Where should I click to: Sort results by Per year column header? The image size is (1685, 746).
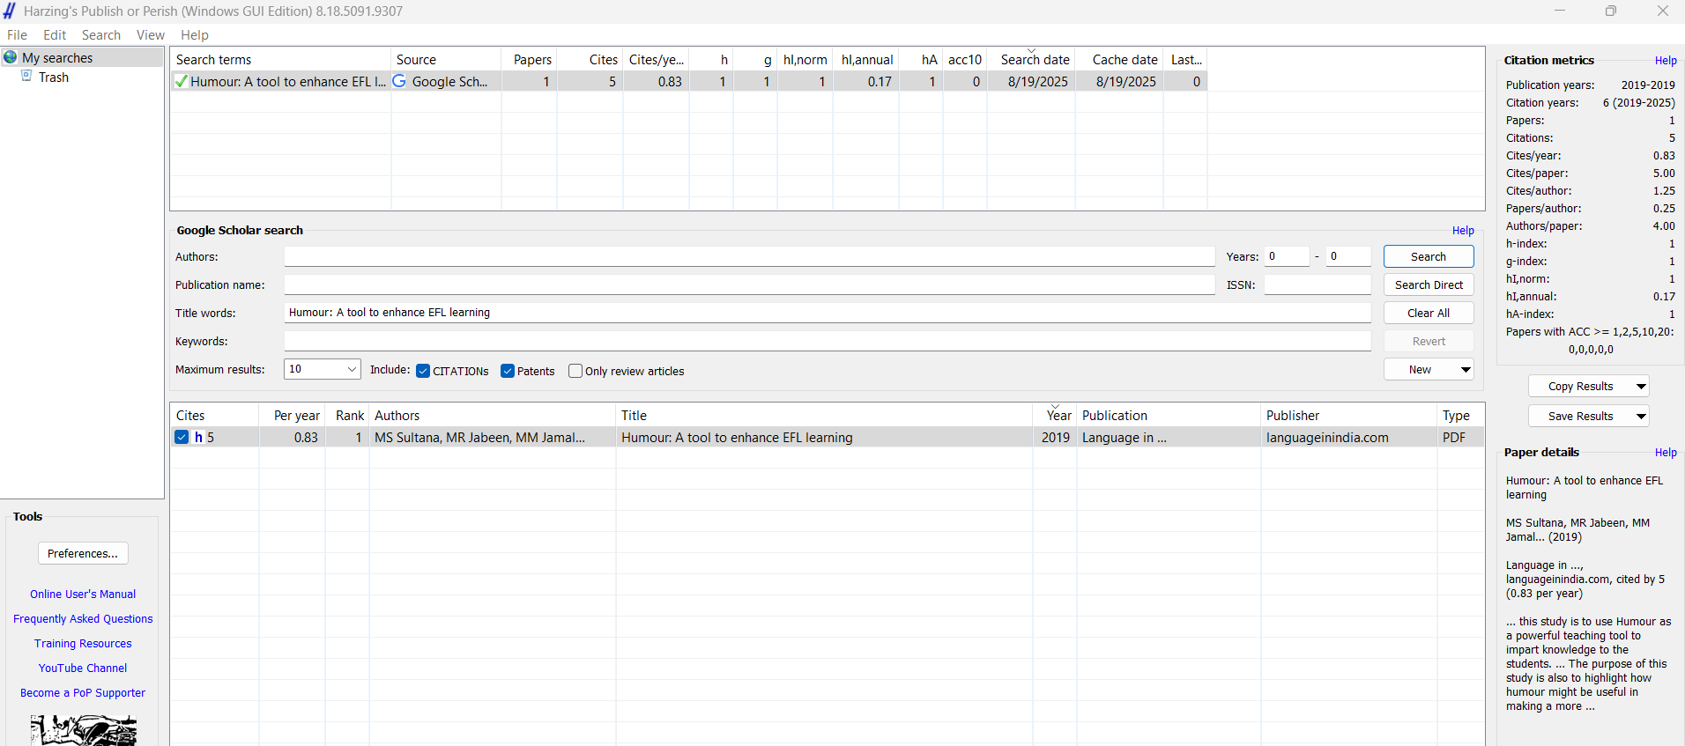point(293,416)
